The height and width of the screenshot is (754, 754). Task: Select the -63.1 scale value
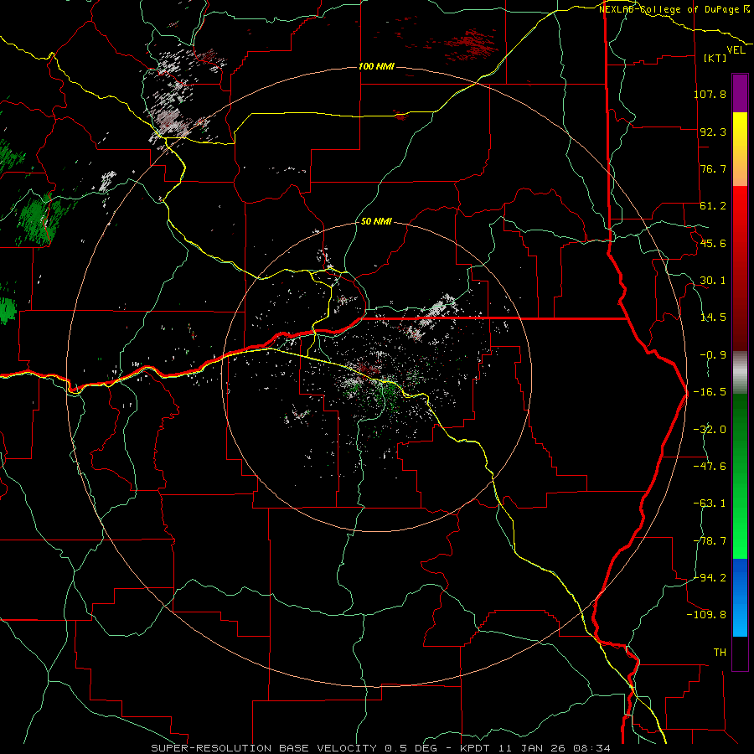tap(710, 504)
